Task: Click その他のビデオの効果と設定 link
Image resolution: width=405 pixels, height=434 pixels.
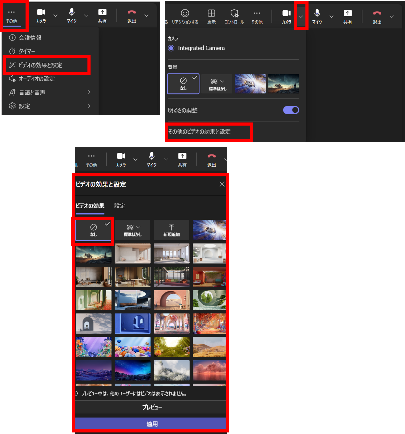Action: [199, 132]
